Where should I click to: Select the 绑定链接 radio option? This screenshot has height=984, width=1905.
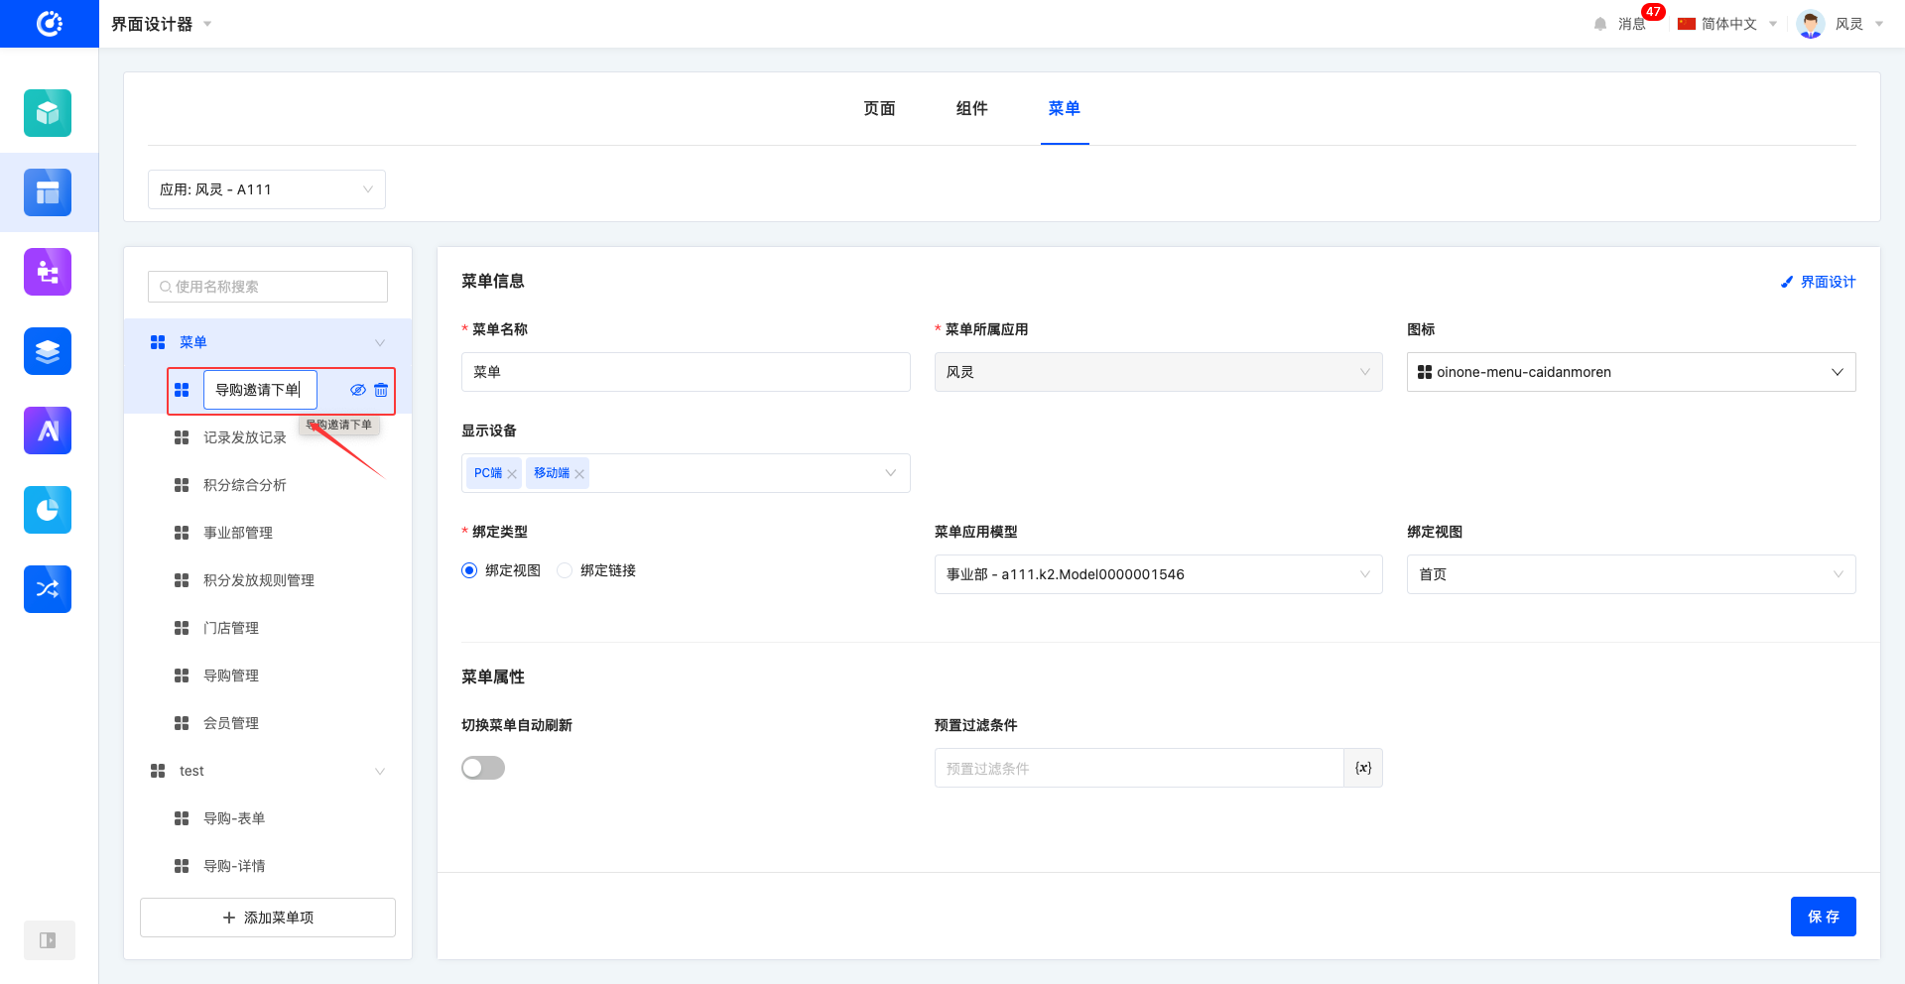(x=566, y=570)
